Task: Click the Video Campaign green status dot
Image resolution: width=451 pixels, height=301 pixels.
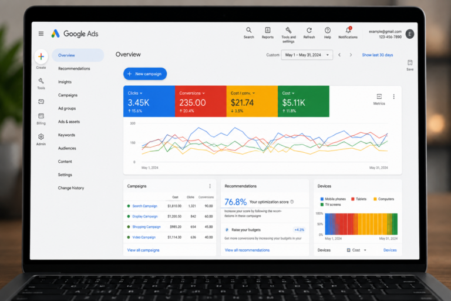Action: click(128, 238)
